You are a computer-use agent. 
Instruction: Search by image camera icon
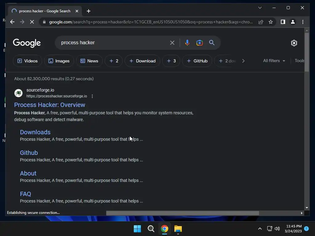pos(199,42)
